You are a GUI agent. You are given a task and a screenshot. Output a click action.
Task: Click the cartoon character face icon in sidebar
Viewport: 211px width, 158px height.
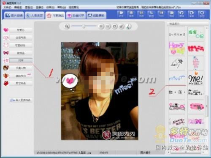(x=6, y=68)
